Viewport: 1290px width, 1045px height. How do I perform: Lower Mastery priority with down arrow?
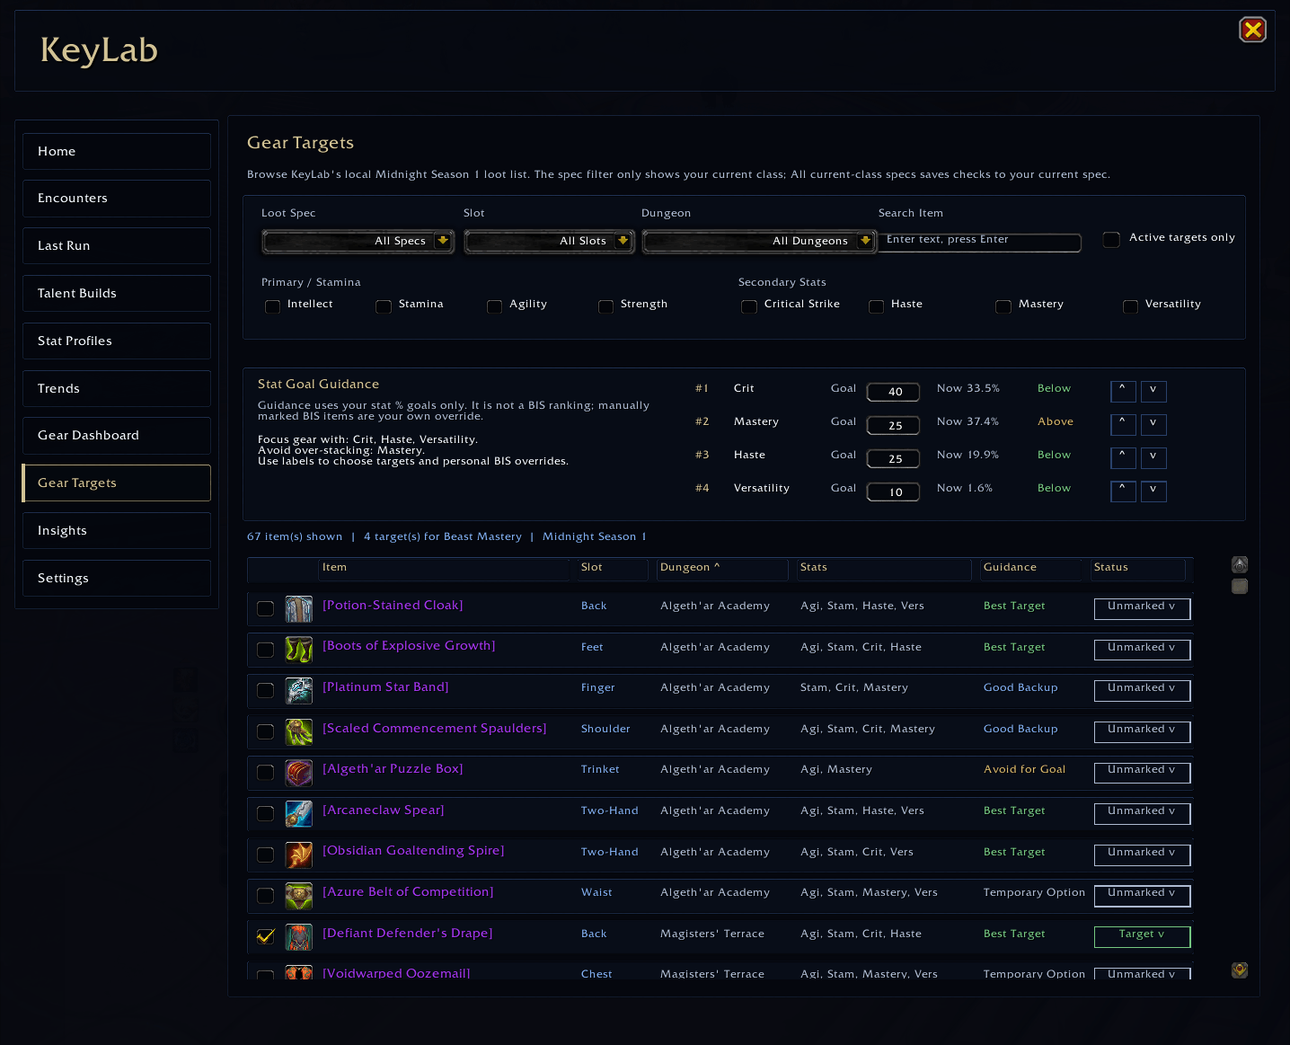[1153, 424]
